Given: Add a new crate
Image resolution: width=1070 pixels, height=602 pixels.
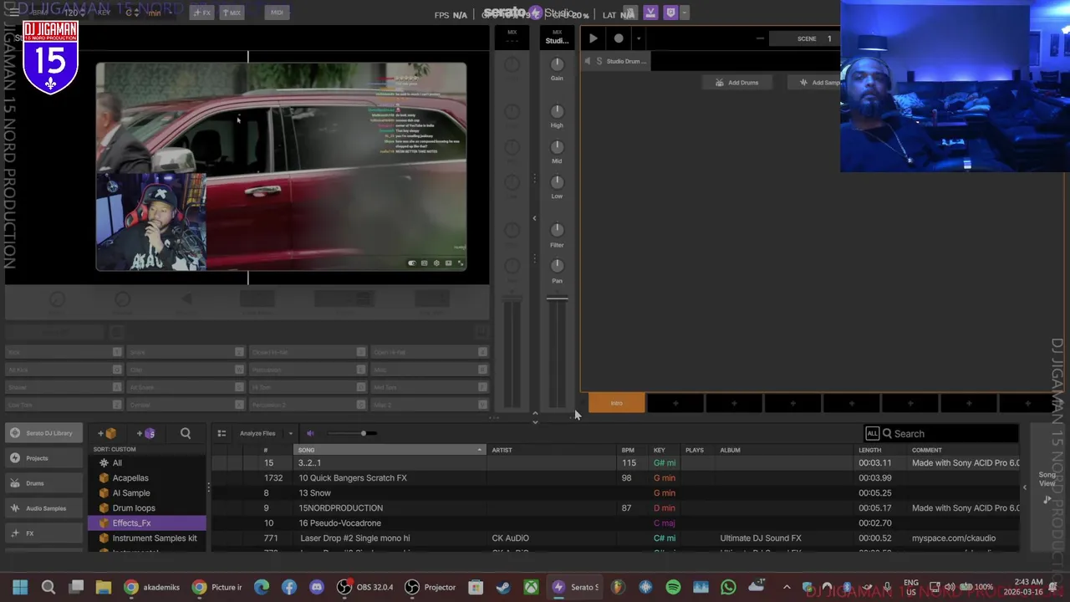Looking at the screenshot, I should click(107, 433).
